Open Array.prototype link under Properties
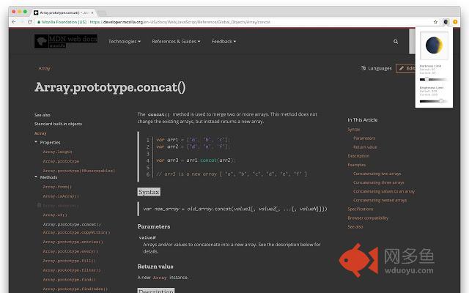This screenshot has height=293, width=469. coord(61,161)
